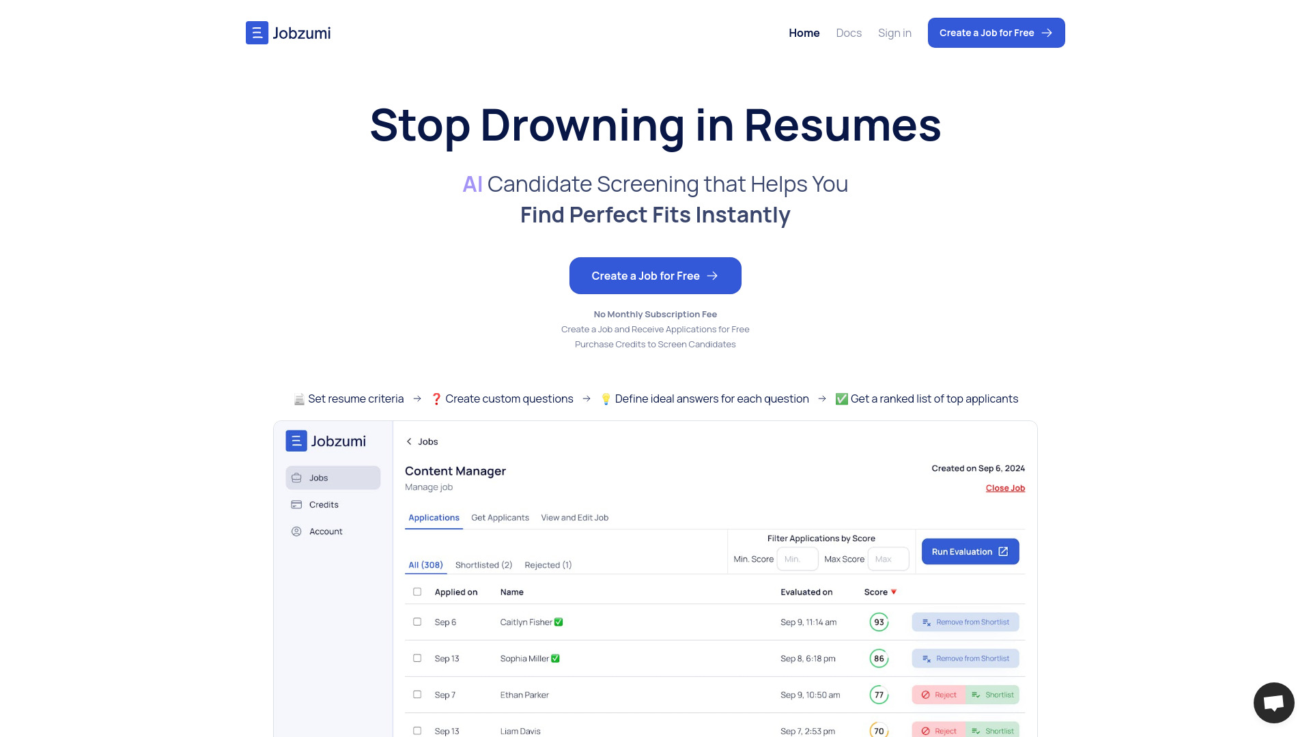Viewport: 1311px width, 737px height.
Task: Click the Jobzumi header logo icon
Action: click(x=256, y=32)
